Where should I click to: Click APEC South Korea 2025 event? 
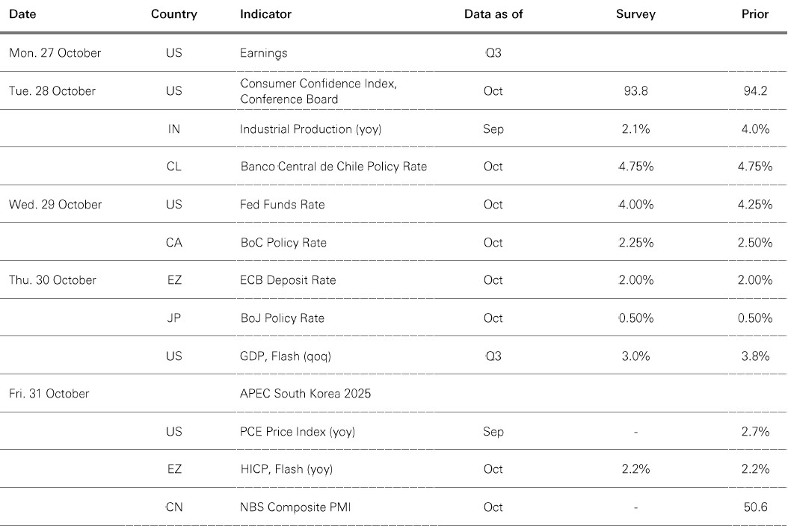tap(305, 394)
